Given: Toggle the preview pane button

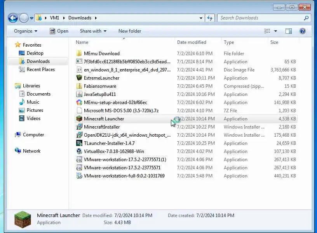Looking at the screenshot, I should (x=289, y=31).
